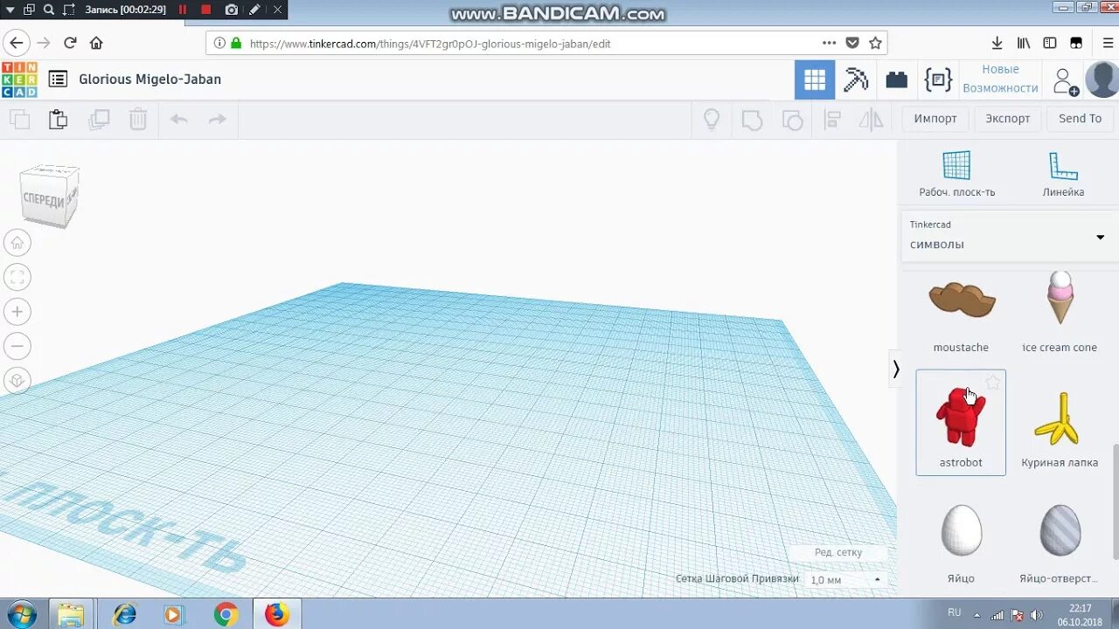
Task: Open the символы shapes category dropdown
Action: 1010,236
